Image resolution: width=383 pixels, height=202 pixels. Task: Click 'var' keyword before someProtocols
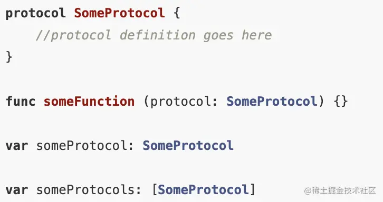tap(17, 190)
